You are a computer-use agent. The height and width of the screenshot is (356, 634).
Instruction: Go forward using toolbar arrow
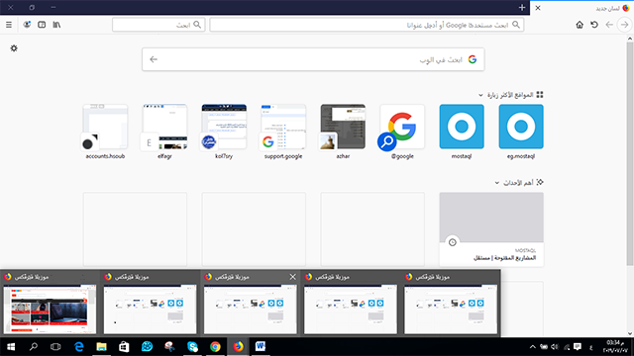(624, 25)
